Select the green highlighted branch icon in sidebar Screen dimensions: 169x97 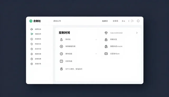32,34
